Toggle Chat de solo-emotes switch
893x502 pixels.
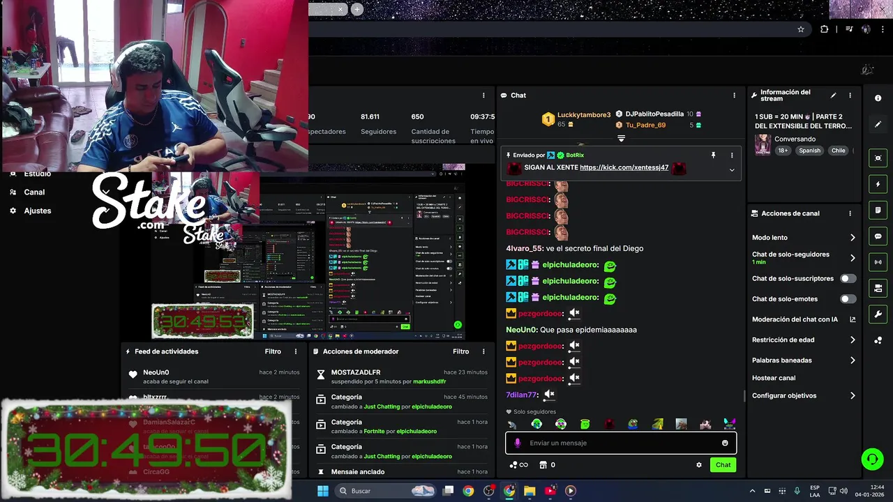click(848, 299)
